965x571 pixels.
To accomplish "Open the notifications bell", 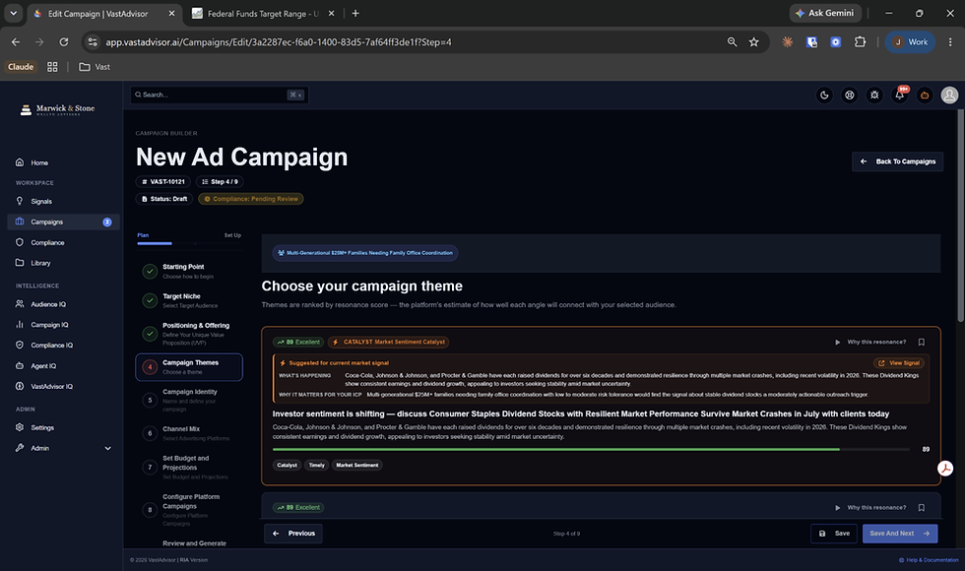I will [x=900, y=95].
